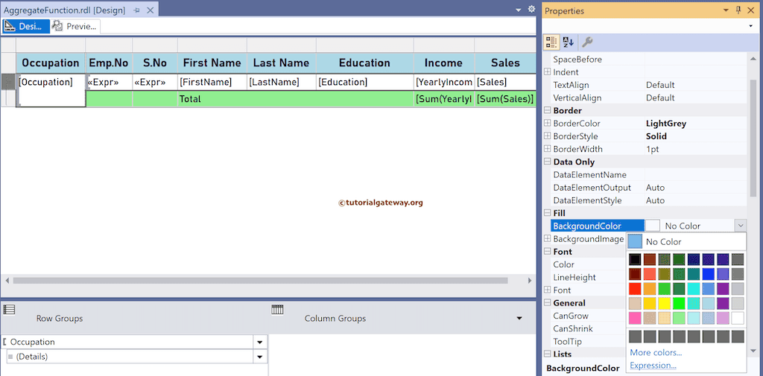Screen dimensions: 763x376
Task: Open the document window gear settings
Action: click(x=531, y=9)
